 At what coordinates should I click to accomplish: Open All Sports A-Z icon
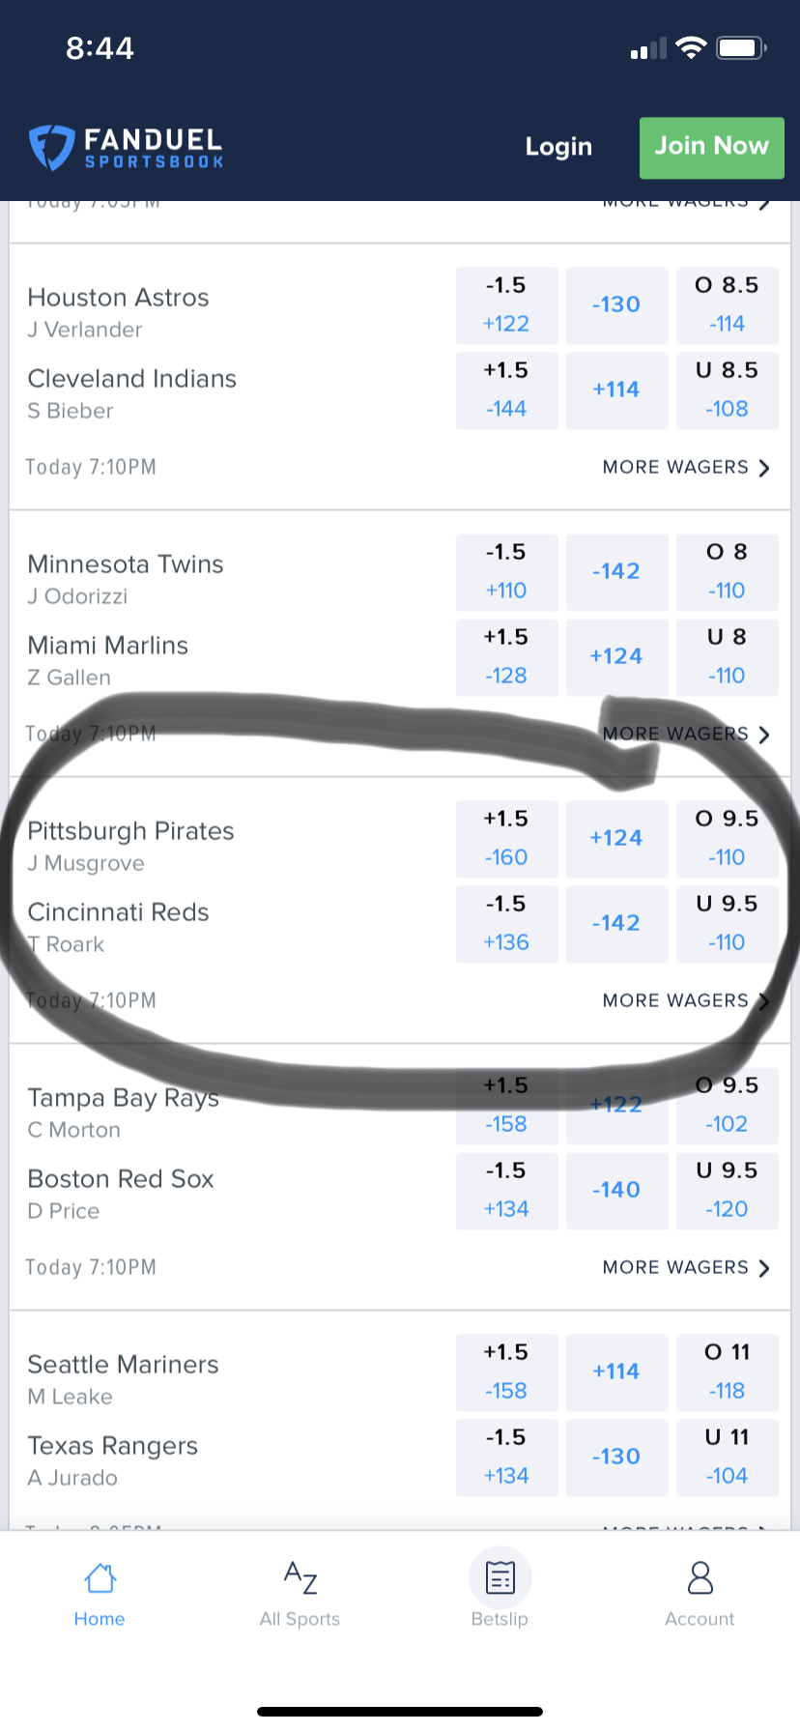click(300, 1578)
